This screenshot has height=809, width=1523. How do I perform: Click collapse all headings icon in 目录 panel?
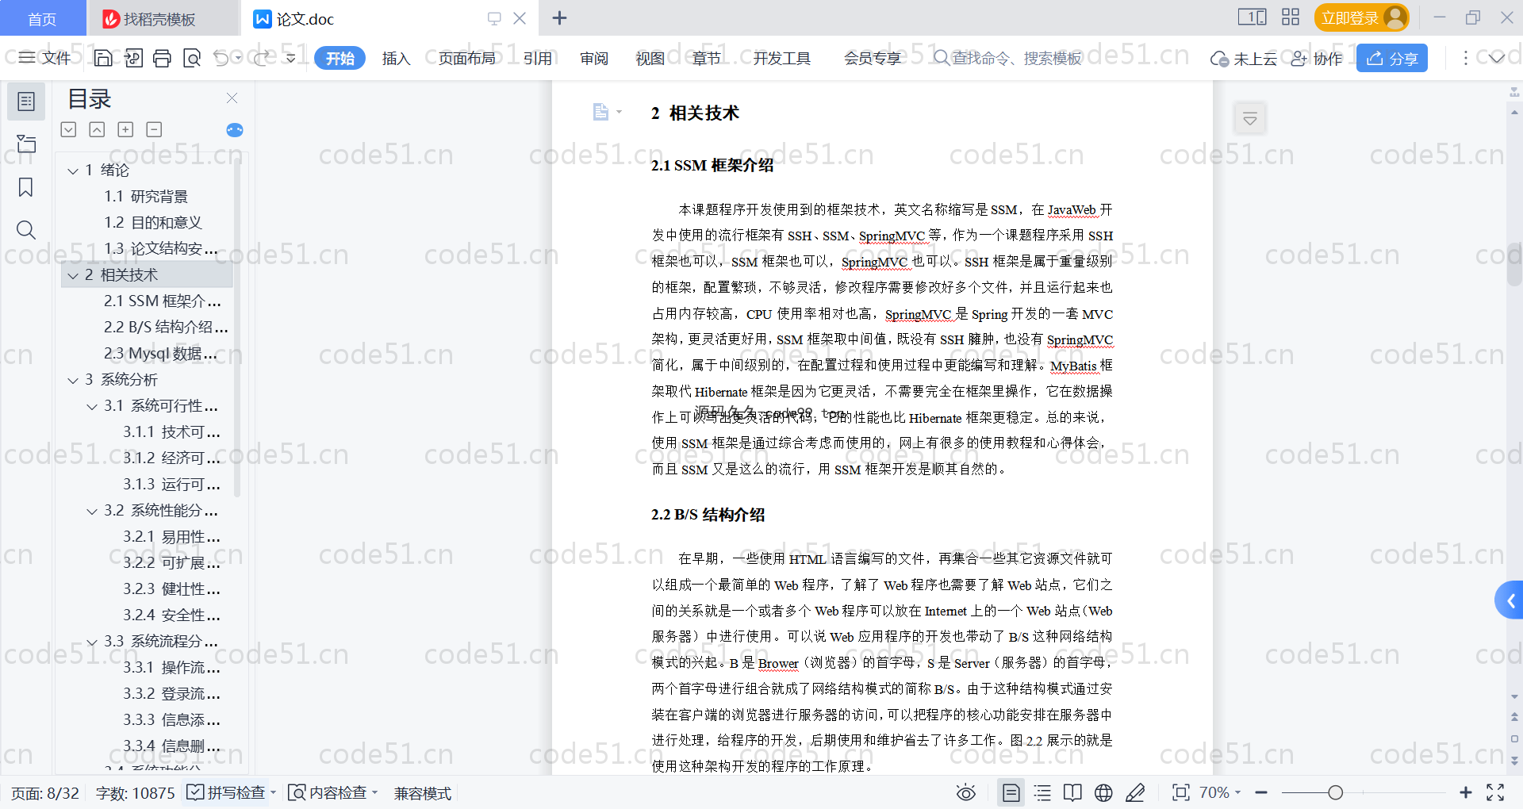click(97, 129)
